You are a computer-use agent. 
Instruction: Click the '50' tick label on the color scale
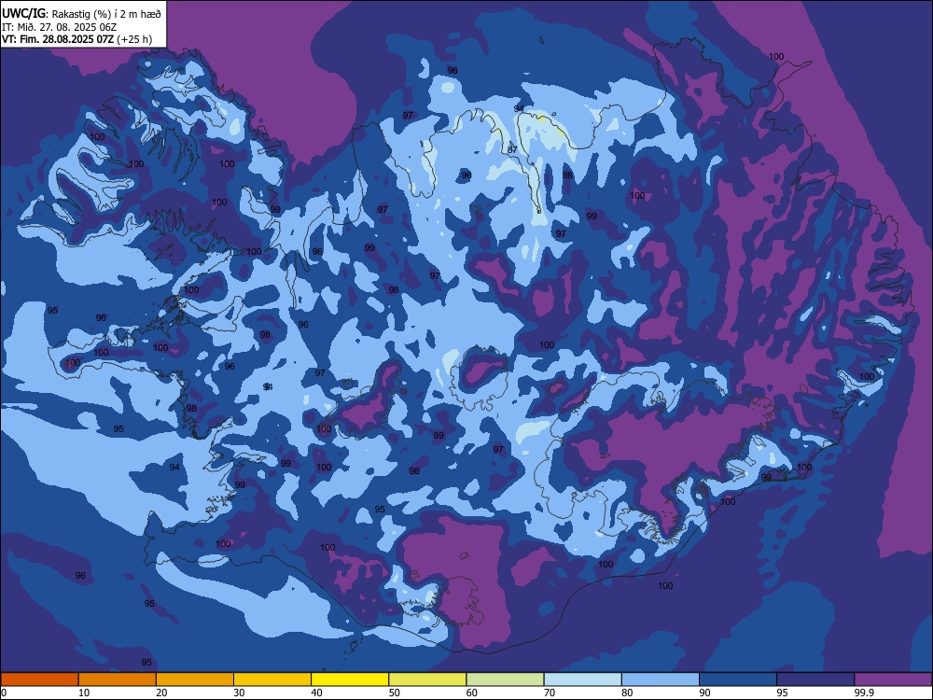(395, 693)
